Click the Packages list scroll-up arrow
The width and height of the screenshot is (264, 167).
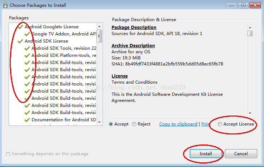click(99, 26)
